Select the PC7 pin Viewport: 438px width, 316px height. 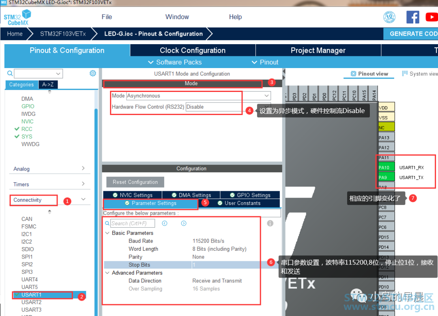click(x=386, y=217)
